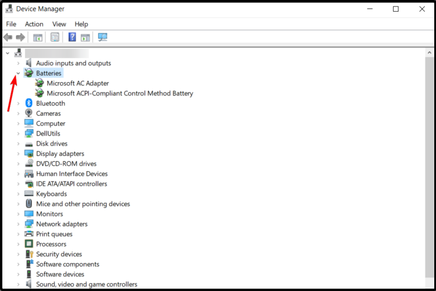The width and height of the screenshot is (436, 291).
Task: Click the Processors chip icon
Action: click(29, 244)
